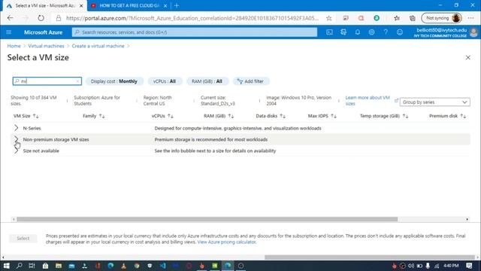Sort by the Family column
481x271 pixels.
94,116
